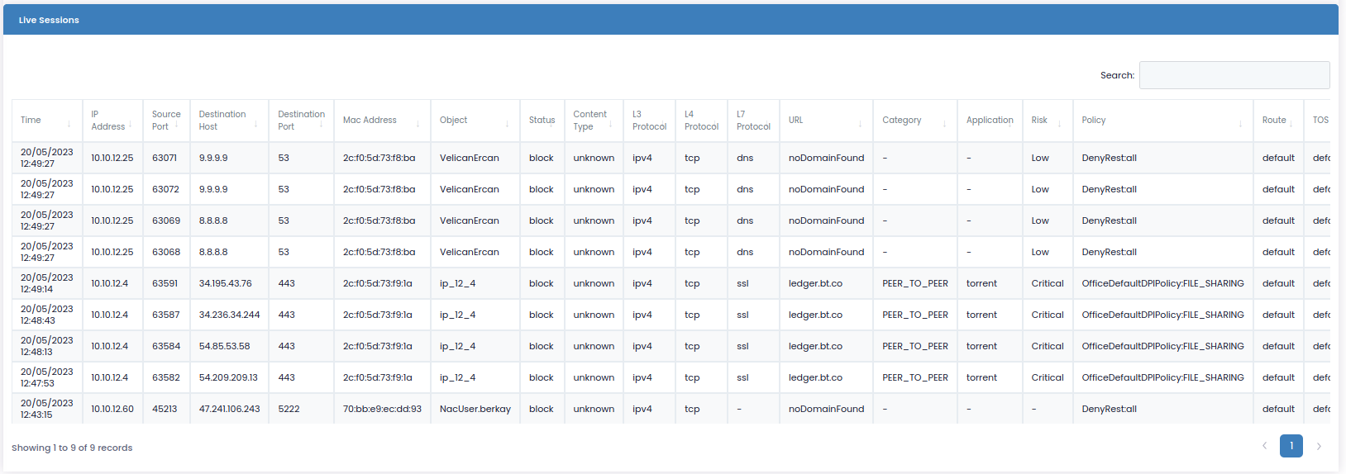Click the Live Sessions panel title
This screenshot has width=1346, height=474.
pos(49,20)
